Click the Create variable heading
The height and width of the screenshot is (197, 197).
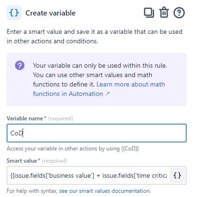(x=50, y=13)
